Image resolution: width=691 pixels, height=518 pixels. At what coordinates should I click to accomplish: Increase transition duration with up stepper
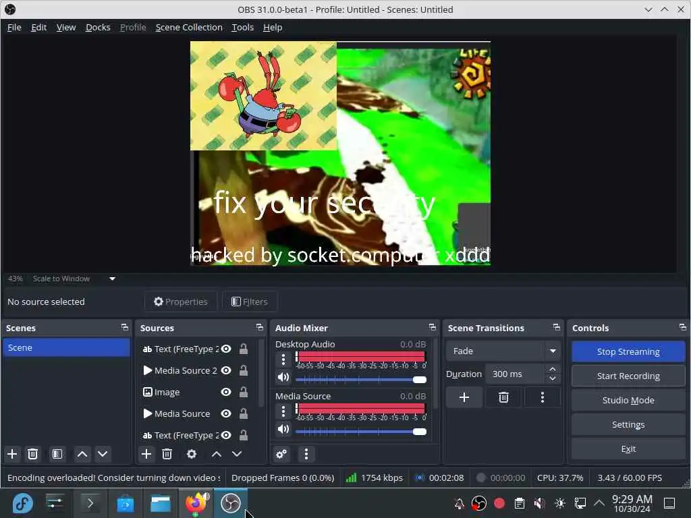pyautogui.click(x=553, y=369)
